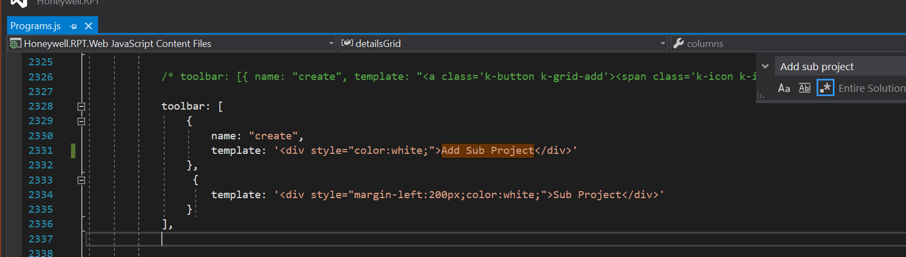The height and width of the screenshot is (257, 906).
Task: Collapse the code block at line 2329
Action: coord(81,121)
